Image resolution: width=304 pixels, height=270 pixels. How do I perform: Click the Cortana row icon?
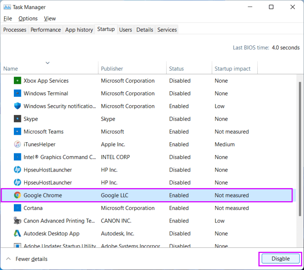point(17,208)
